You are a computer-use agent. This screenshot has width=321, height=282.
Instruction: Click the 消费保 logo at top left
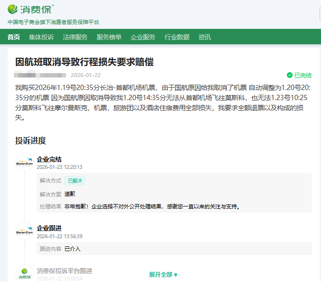pyautogui.click(x=31, y=9)
